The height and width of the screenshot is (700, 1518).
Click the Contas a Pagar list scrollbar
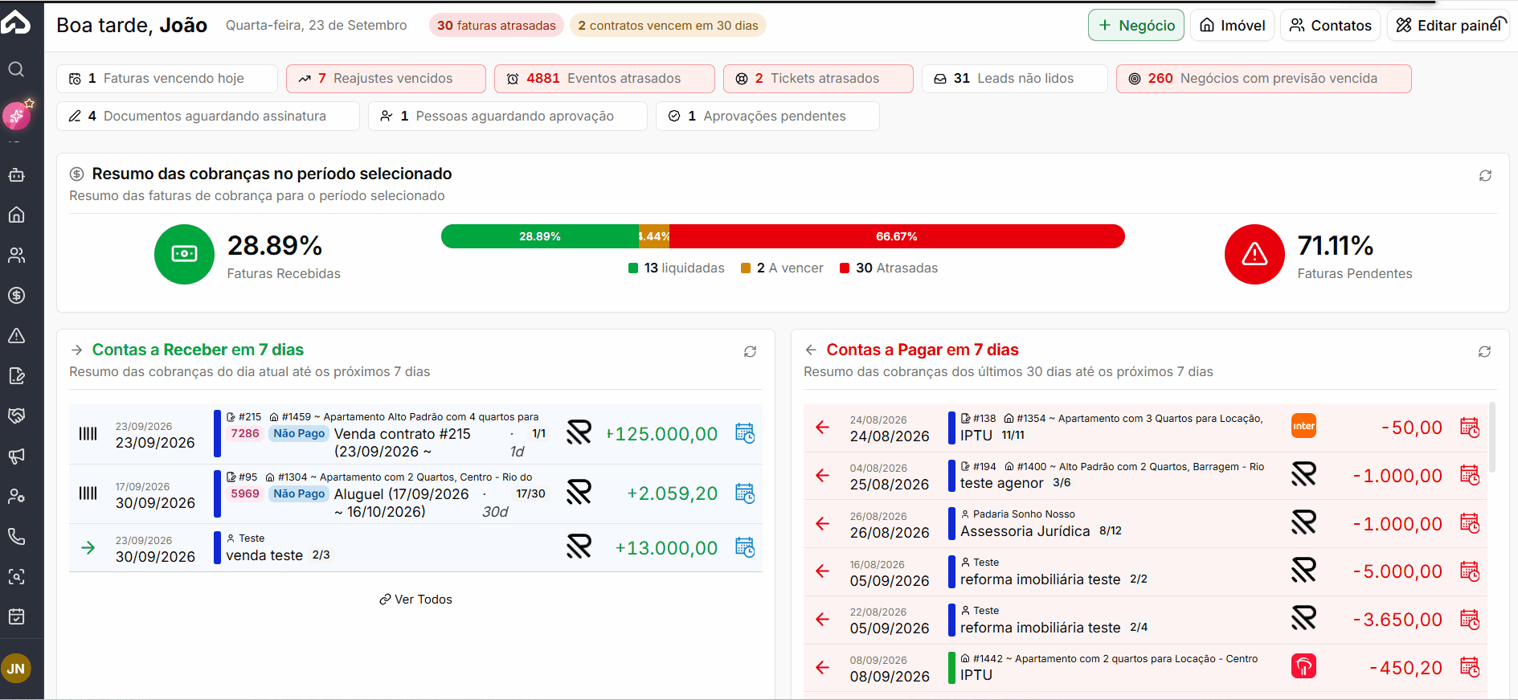click(x=1492, y=437)
